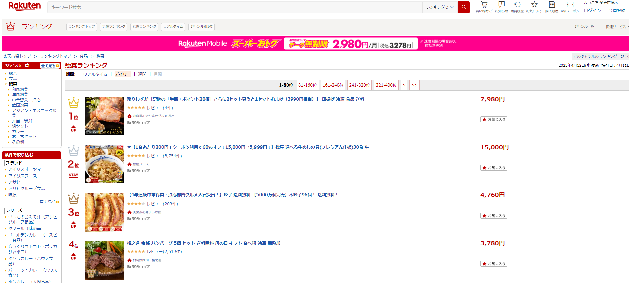Click the gold crown icon for rank 1
629x283 pixels.
(74, 103)
